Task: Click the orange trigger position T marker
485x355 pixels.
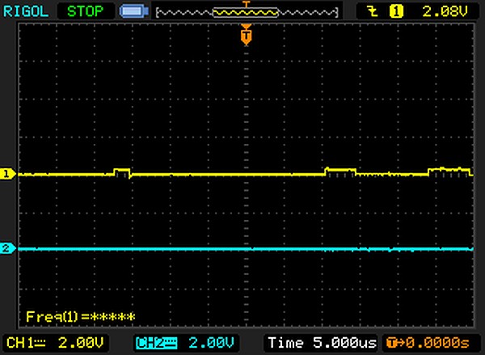Action: [x=247, y=36]
